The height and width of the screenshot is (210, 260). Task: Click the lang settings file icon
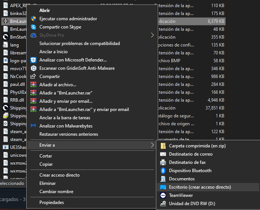click(x=6, y=45)
